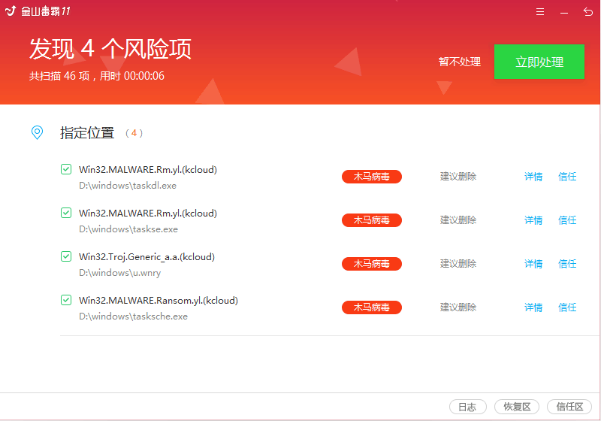Click scan summary 共扫描 46 项
The image size is (601, 421).
pos(59,76)
